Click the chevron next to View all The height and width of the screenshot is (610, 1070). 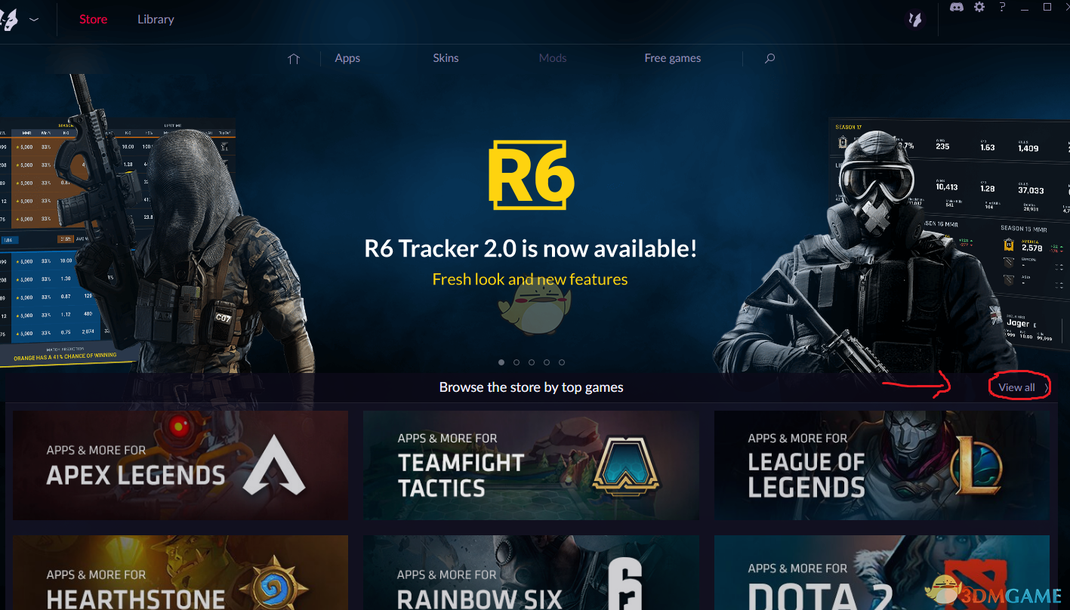pos(1046,387)
